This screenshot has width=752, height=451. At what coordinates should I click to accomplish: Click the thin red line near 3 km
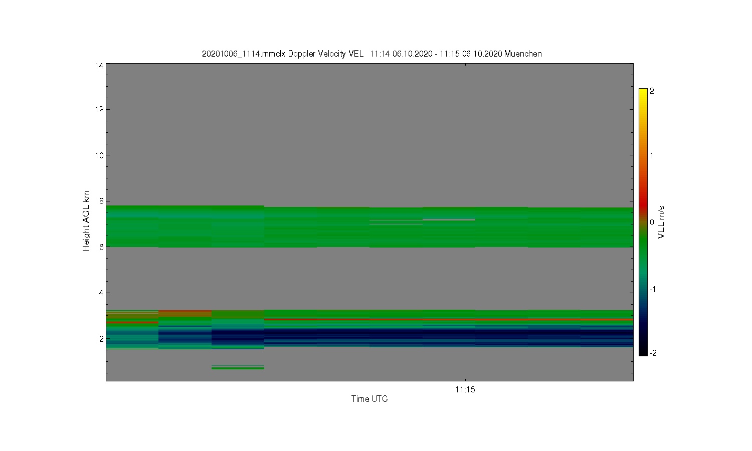pos(449,319)
